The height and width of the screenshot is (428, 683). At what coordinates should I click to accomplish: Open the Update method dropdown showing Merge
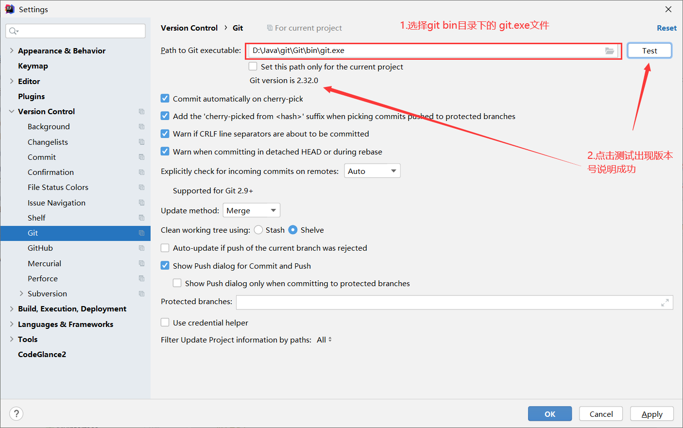(251, 210)
